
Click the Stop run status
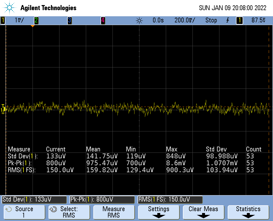211,20
